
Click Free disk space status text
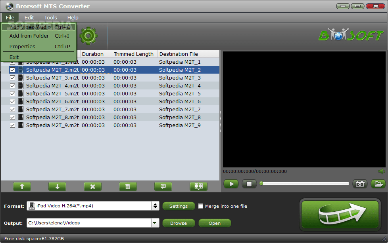click(34, 239)
